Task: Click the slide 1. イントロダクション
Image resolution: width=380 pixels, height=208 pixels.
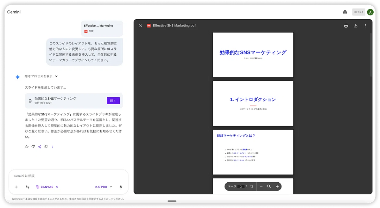Action: click(253, 103)
